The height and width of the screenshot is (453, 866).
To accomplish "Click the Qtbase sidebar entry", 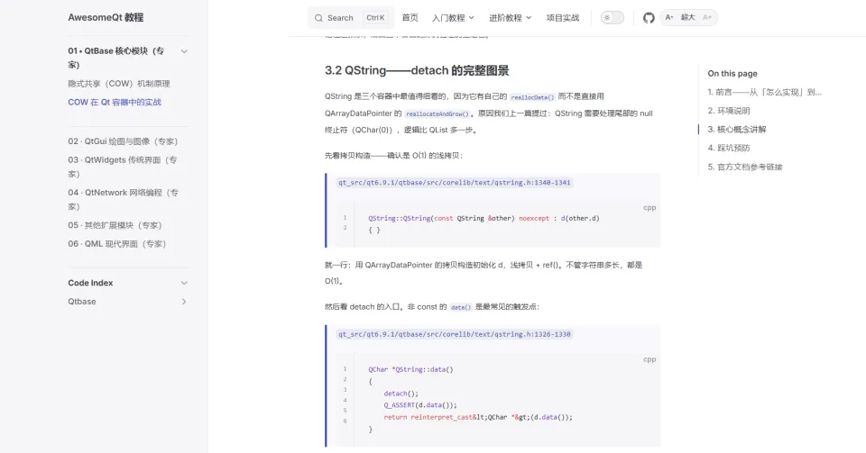I will (x=82, y=302).
